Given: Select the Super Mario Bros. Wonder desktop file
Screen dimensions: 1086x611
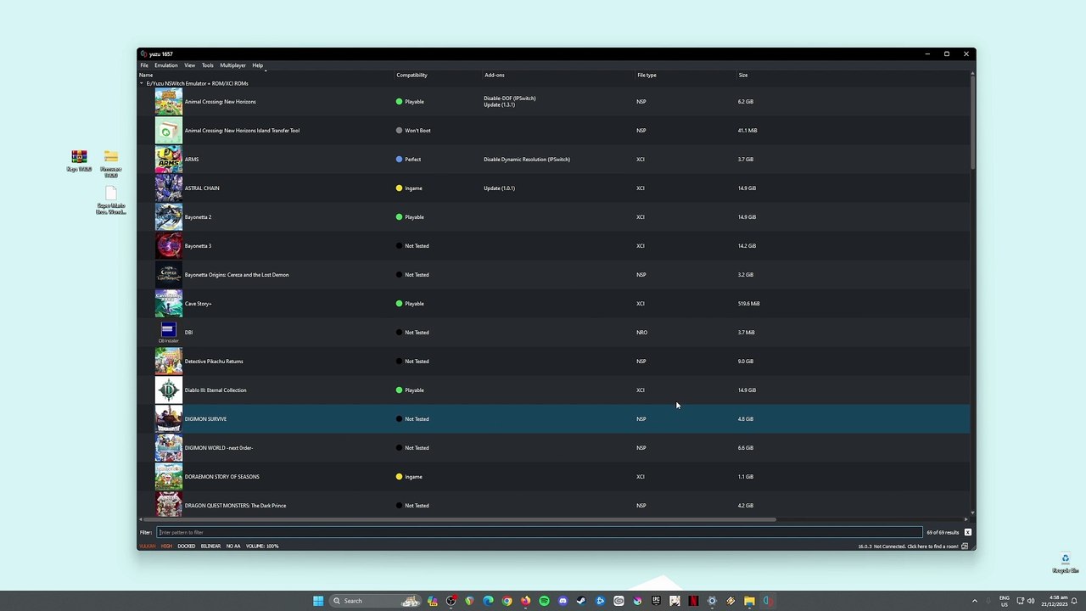Looking at the screenshot, I should pyautogui.click(x=111, y=200).
